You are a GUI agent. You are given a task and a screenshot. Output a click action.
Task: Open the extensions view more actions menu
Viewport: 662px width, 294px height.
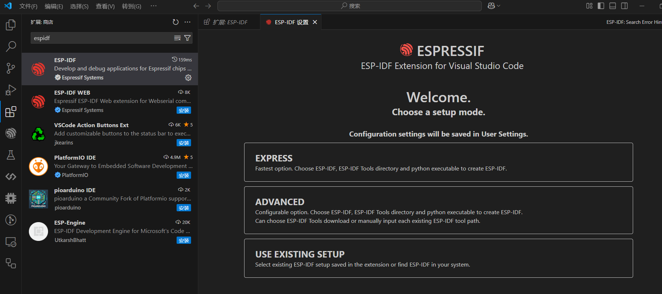(x=187, y=22)
